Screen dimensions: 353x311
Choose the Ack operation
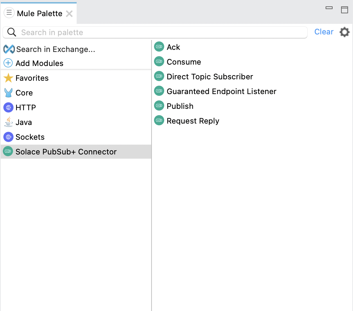click(x=173, y=47)
